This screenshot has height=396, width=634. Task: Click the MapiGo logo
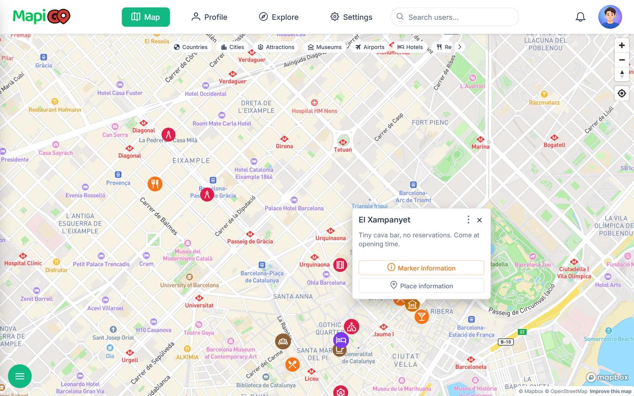(42, 17)
